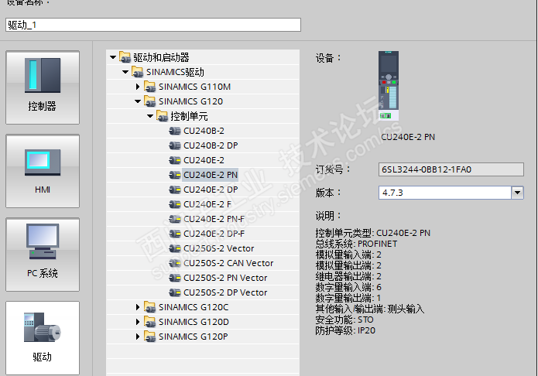Select CU240B-2 in the device tree
Screen dimensions: 538x376
point(204,131)
